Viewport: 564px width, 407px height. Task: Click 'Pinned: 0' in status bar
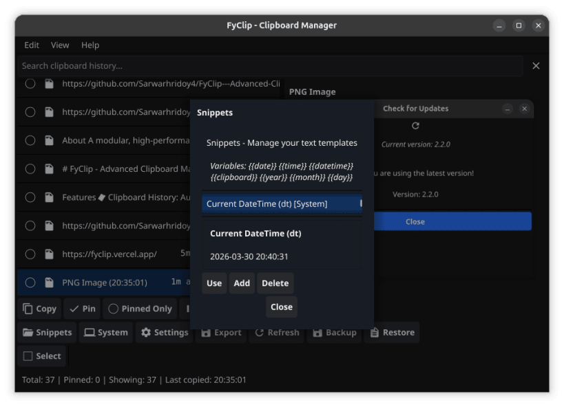82,380
